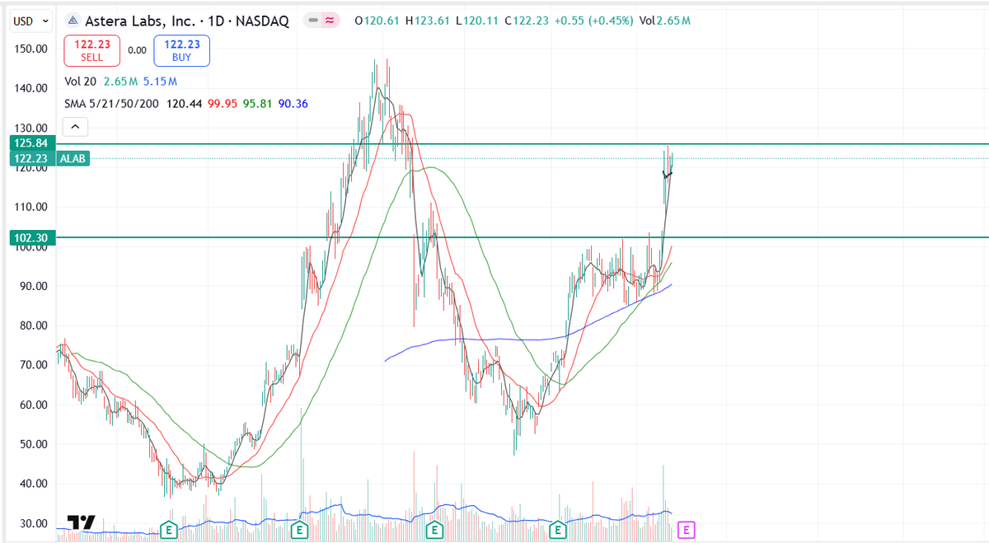This screenshot has height=543, width=989.
Task: Click the low price L120.11
Action: 477,21
